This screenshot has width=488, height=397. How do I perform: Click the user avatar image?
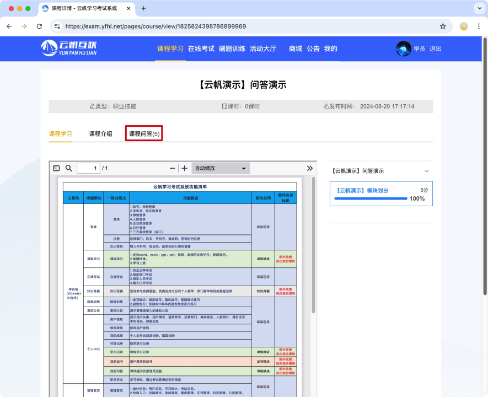click(x=403, y=49)
